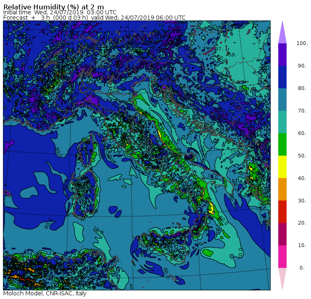The width and height of the screenshot is (311, 299).
Task: Click the magenta 0-10 colorbar segment
Action: [x=282, y=257]
